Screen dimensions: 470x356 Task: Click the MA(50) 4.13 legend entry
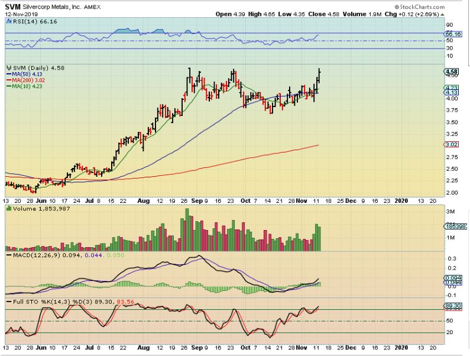(24, 74)
